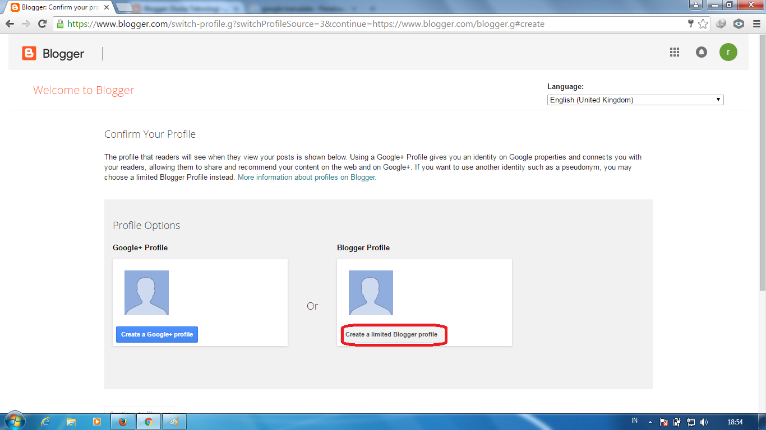This screenshot has width=766, height=430.
Task: Click the Welcome to Blogger heading
Action: coord(84,90)
